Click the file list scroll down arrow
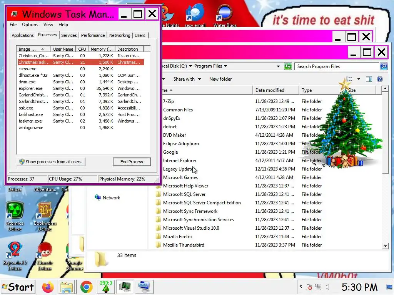 coord(385,246)
